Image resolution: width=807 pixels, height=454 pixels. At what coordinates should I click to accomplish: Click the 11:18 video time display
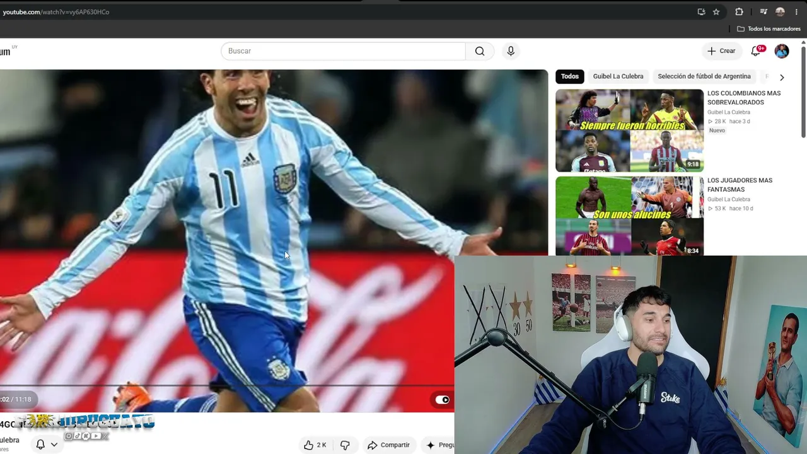(23, 399)
